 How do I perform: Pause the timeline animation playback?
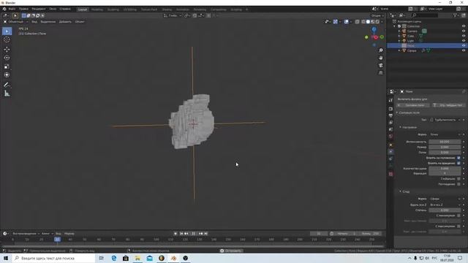193,234
